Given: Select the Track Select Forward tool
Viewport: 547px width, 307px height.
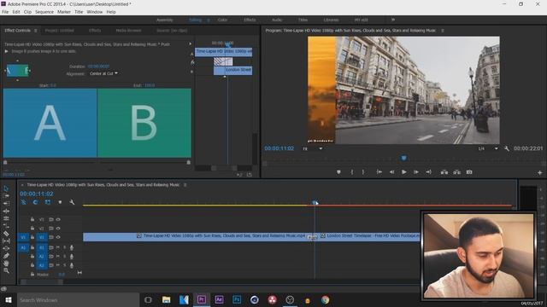Looking at the screenshot, I should pyautogui.click(x=6, y=196).
